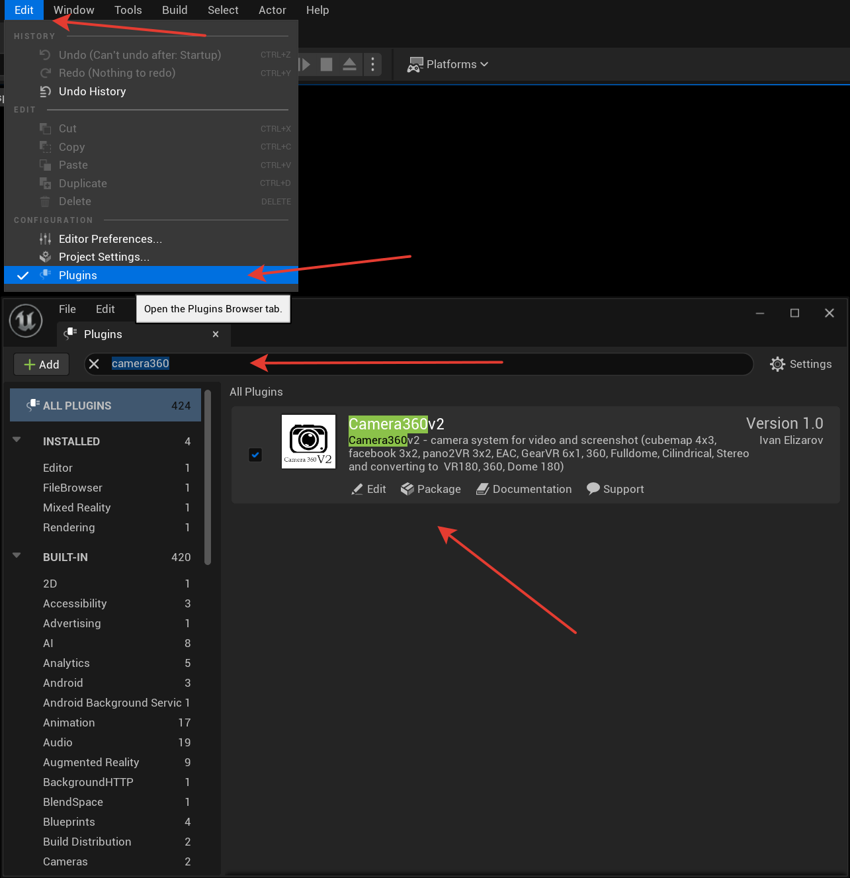Click the Stop playback button
The height and width of the screenshot is (878, 850).
point(326,64)
